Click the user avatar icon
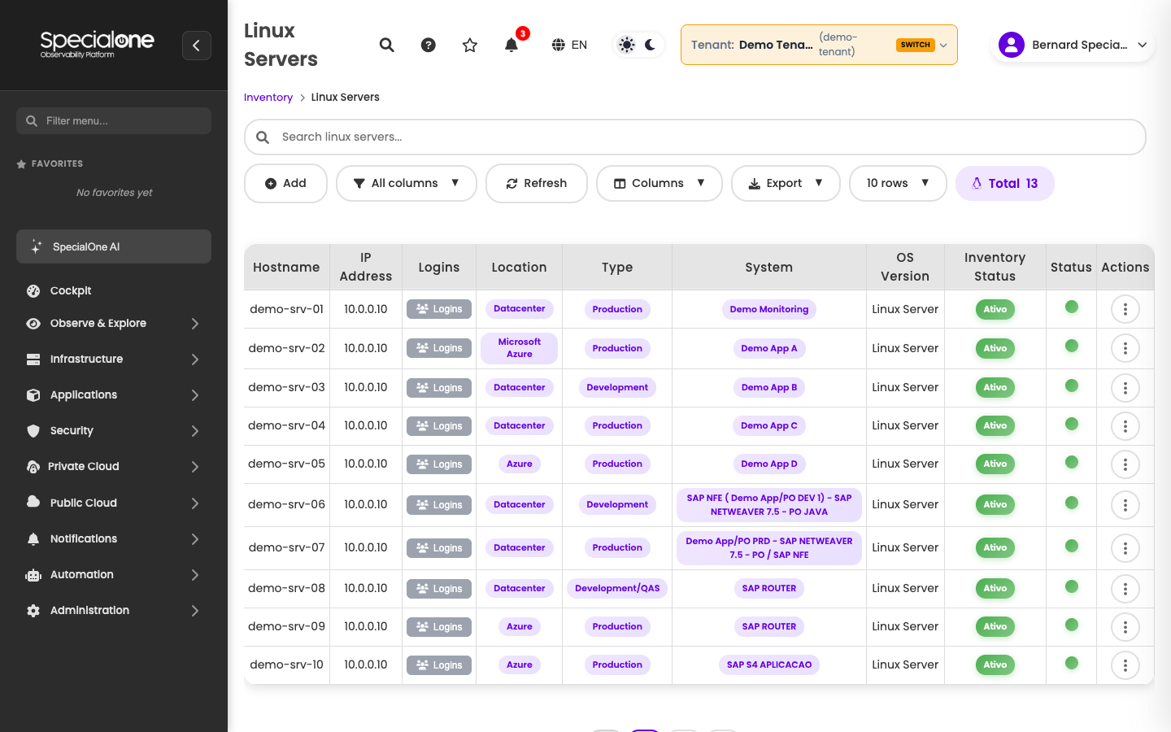The height and width of the screenshot is (732, 1171). click(1012, 45)
